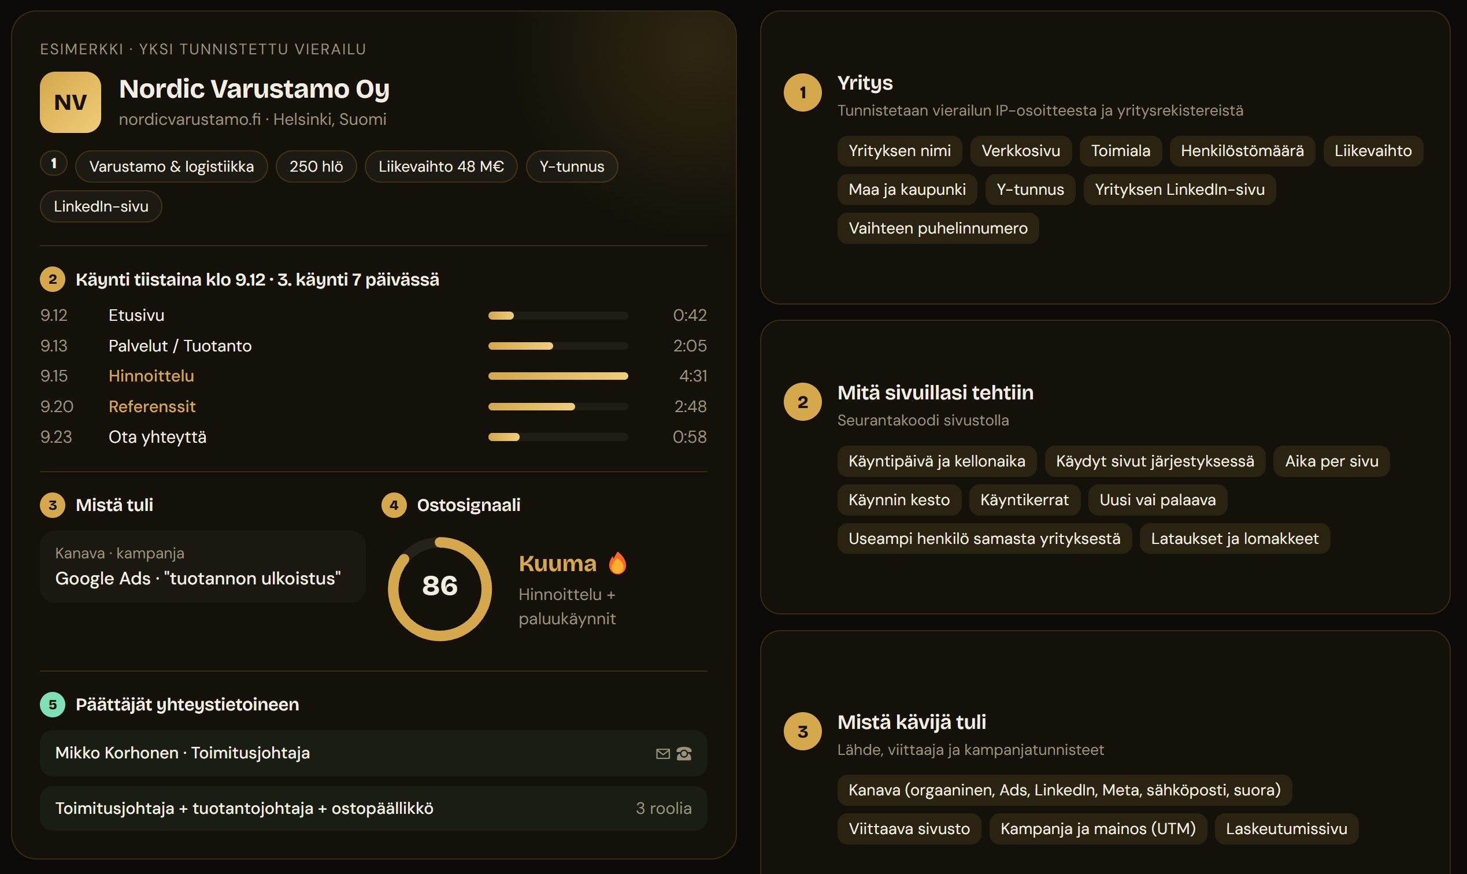This screenshot has width=1467, height=874.
Task: Click the Käynnin kesto tag
Action: (x=899, y=500)
